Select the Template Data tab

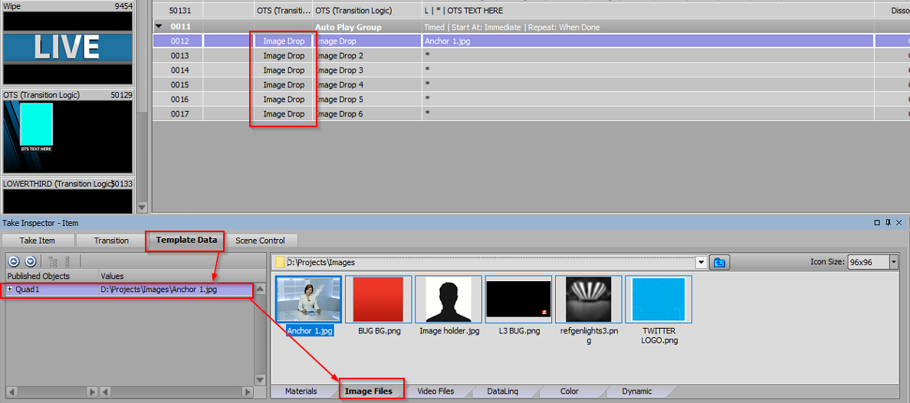point(186,240)
